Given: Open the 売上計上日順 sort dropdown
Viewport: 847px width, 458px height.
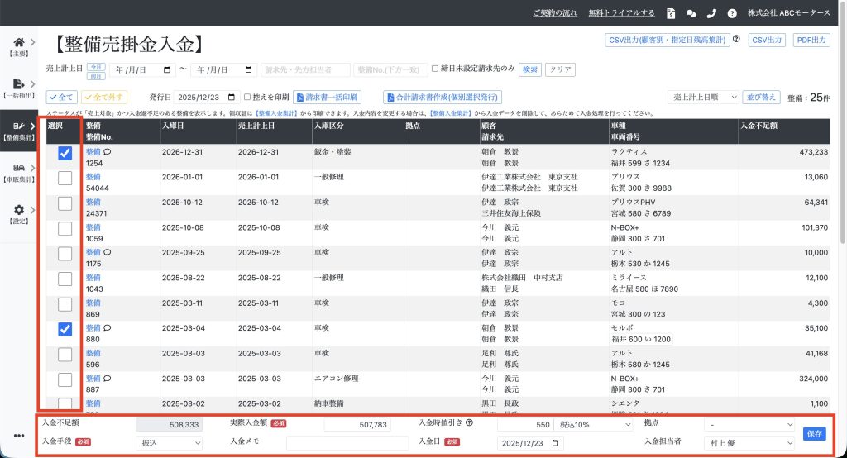Looking at the screenshot, I should tap(703, 97).
